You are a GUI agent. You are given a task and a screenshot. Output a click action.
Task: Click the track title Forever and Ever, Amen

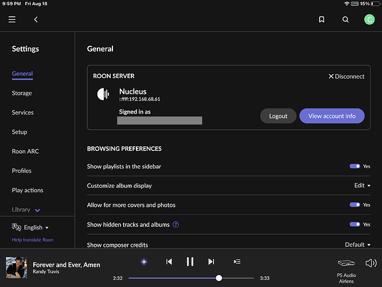pos(67,265)
